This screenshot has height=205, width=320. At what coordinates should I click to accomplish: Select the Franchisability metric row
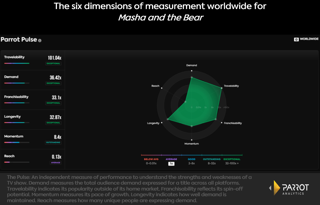[33, 100]
